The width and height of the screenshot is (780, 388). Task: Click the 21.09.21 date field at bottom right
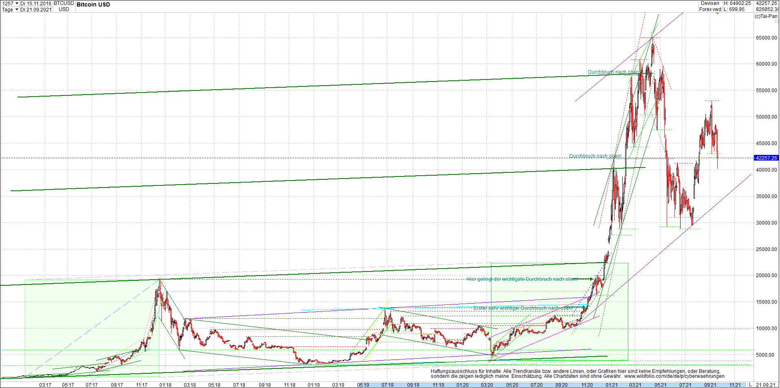(766, 385)
